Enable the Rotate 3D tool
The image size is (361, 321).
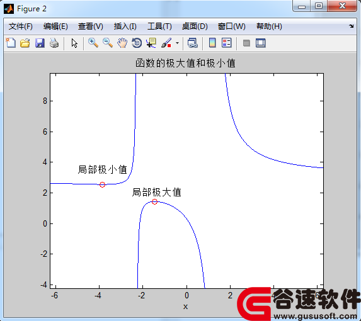[x=137, y=43]
